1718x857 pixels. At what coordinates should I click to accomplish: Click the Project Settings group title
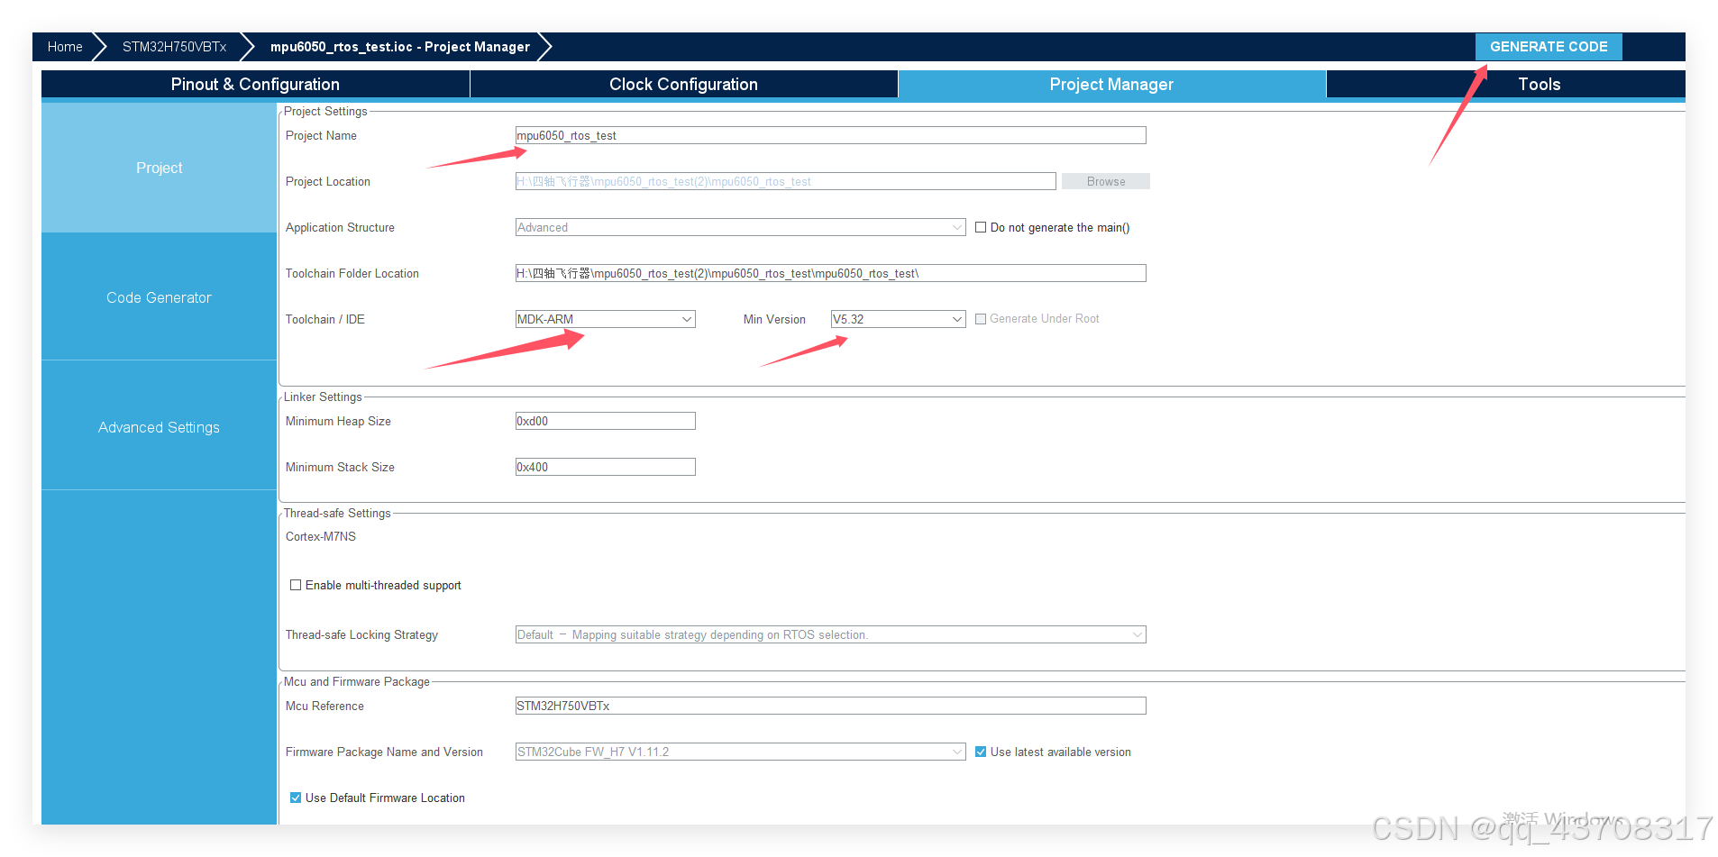(325, 111)
